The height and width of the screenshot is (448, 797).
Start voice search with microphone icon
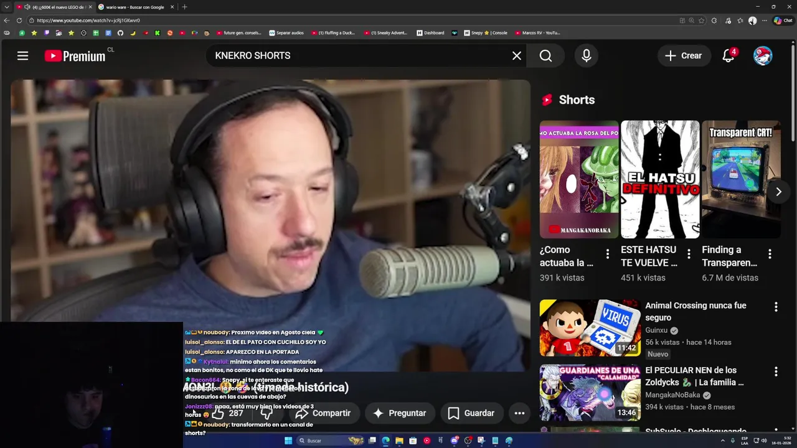point(587,56)
